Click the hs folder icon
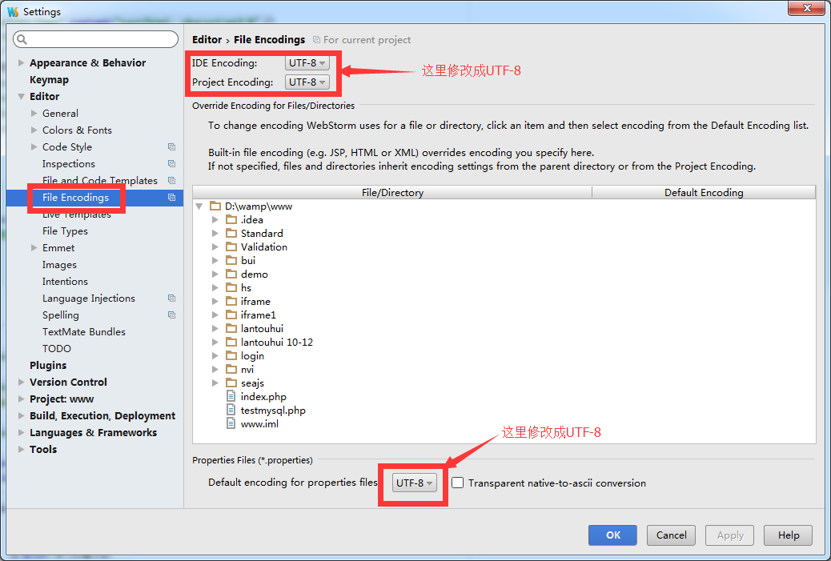The image size is (831, 561). (231, 287)
